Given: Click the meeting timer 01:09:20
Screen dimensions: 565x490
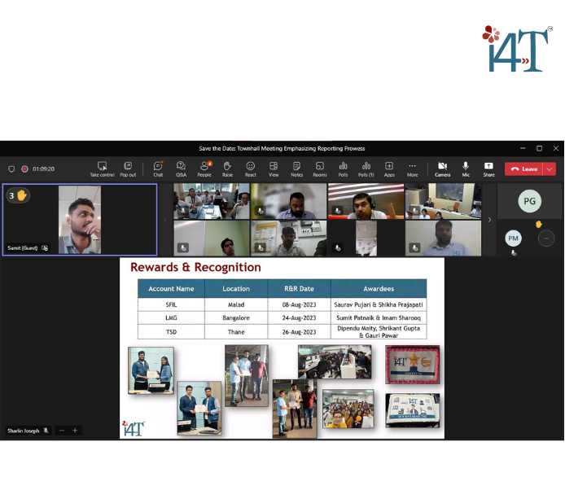Looking at the screenshot, I should click(x=44, y=169).
